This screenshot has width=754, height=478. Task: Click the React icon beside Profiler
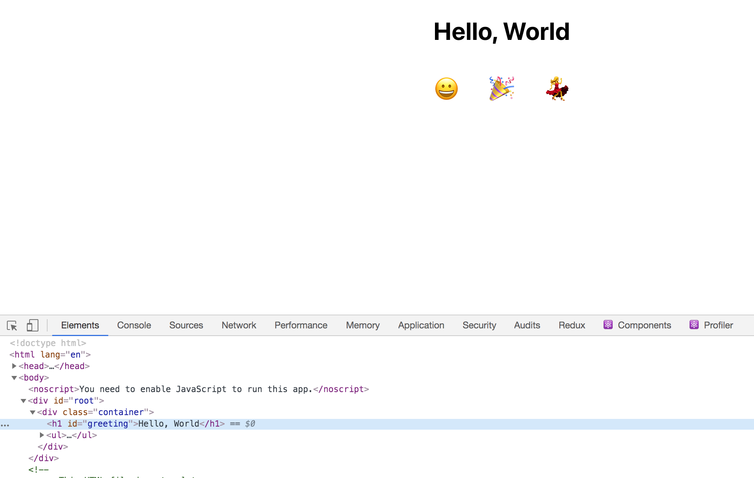coord(694,325)
